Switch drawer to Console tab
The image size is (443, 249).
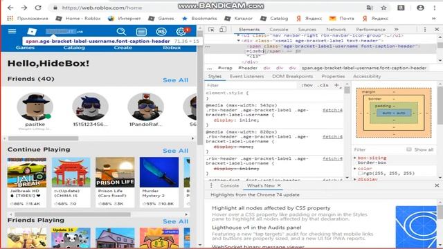pos(229,185)
